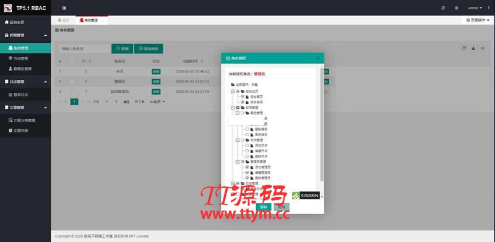This screenshot has height=242, width=495.
Task: Click the page number jump input
Action: point(108,102)
